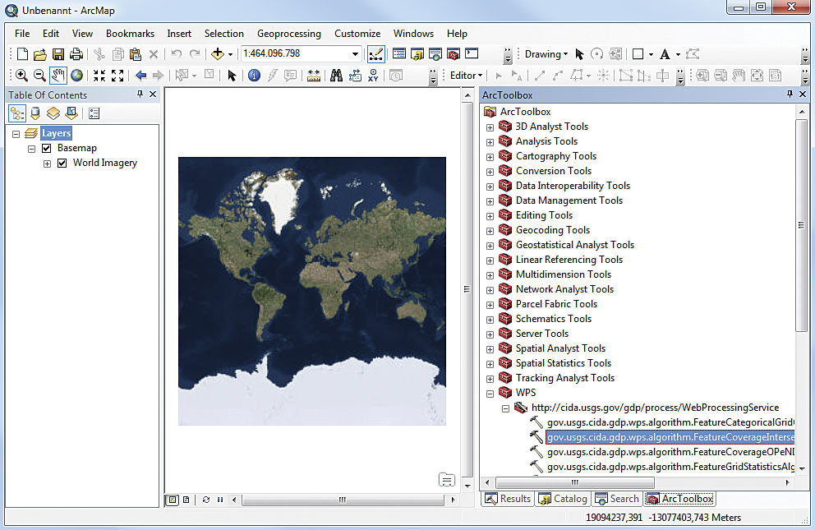This screenshot has height=530, width=815.
Task: Click the Measure ruler tool
Action: (314, 76)
